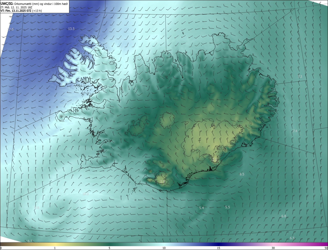This screenshot has height=250, width=328.
Task: Click the 6.8 value label on the map
Action: pyautogui.click(x=284, y=216)
